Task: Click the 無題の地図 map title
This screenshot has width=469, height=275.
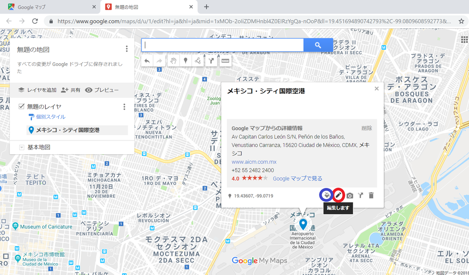Action: click(x=33, y=49)
